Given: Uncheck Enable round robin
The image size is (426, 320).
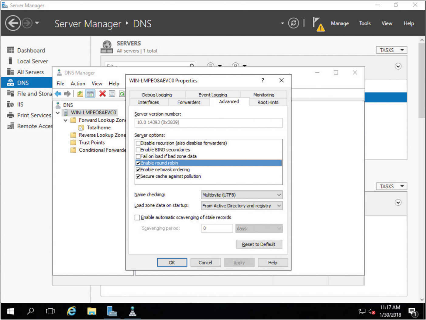Looking at the screenshot, I should coord(138,163).
